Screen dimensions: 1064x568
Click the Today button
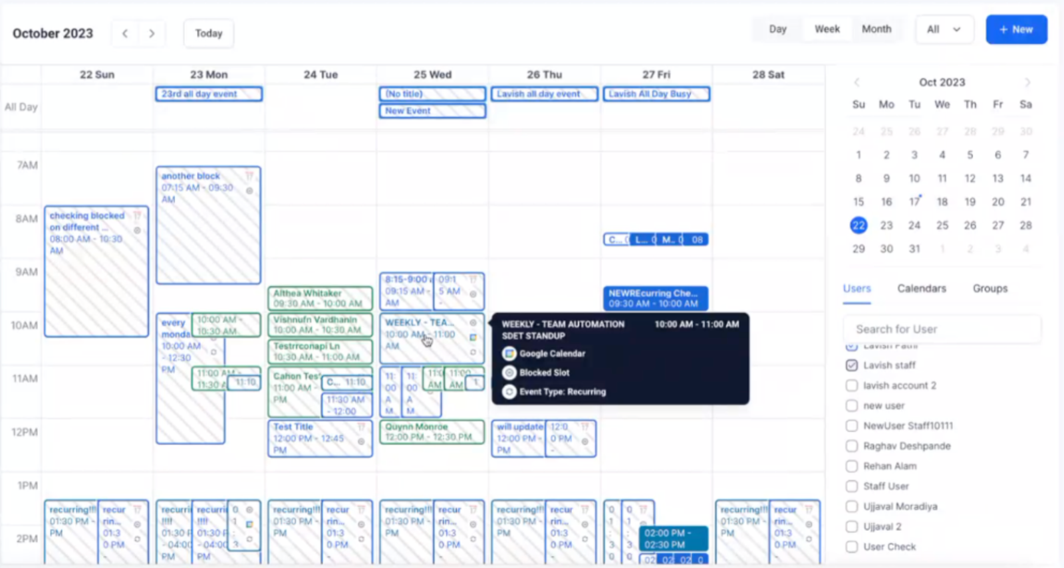tap(209, 33)
